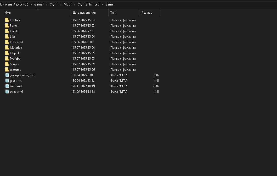Click the date 30.04.2025 0:01
The image size is (277, 176).
83,75
